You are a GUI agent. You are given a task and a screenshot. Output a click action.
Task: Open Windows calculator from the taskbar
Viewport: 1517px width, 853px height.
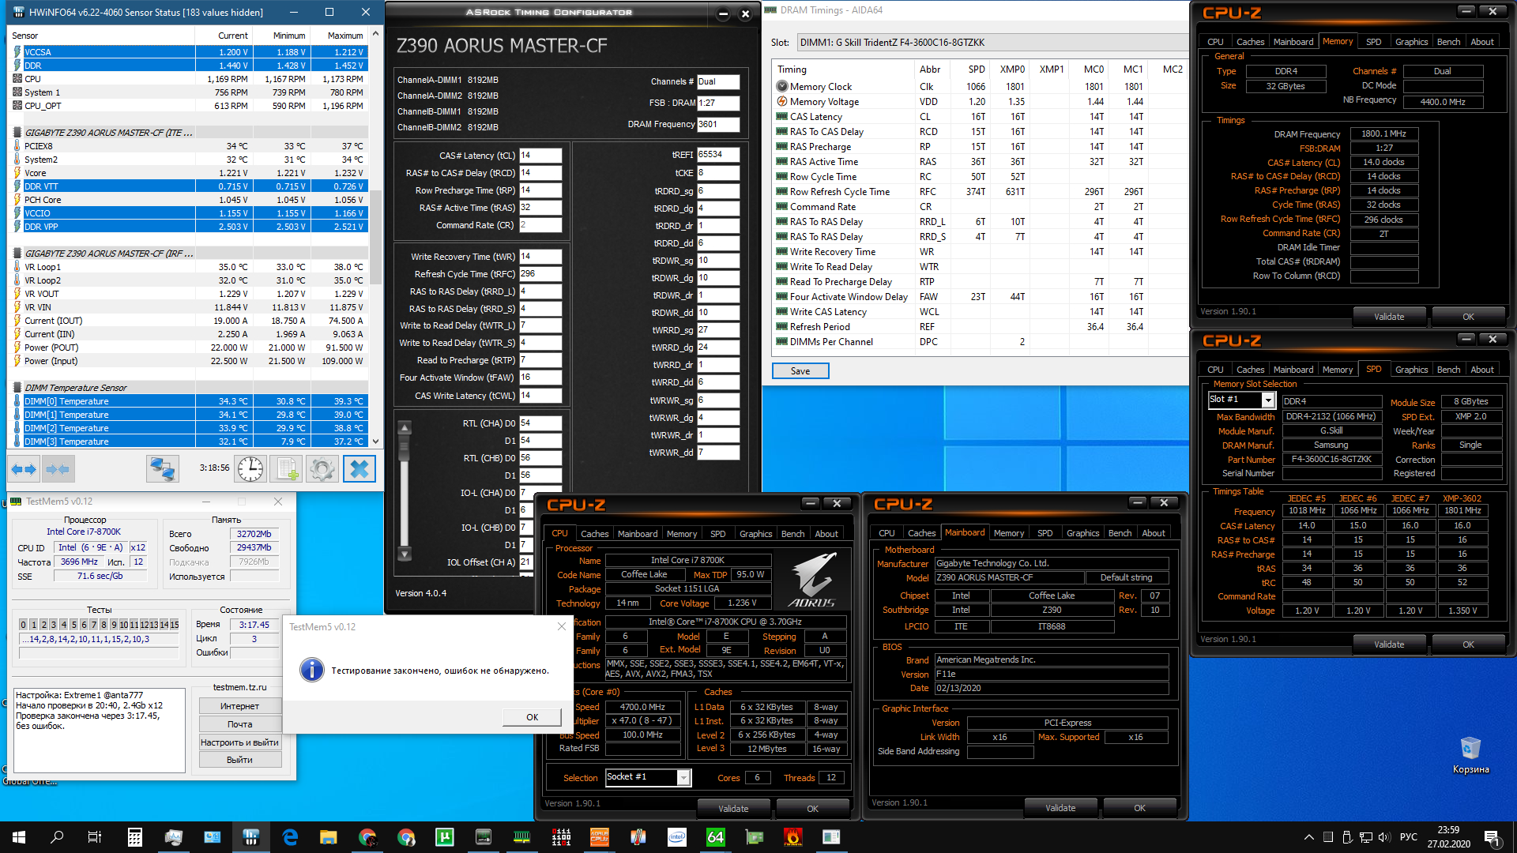(135, 837)
